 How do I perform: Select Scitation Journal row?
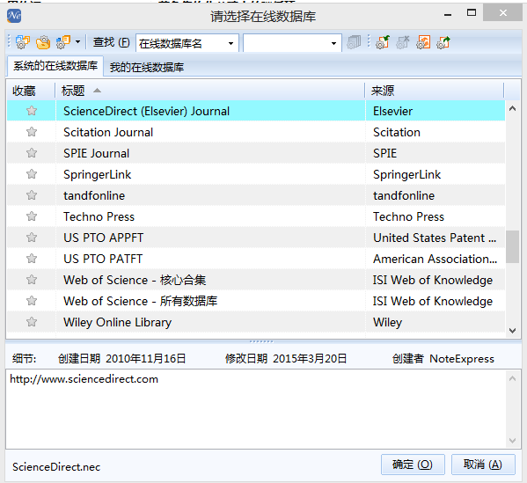pos(256,132)
